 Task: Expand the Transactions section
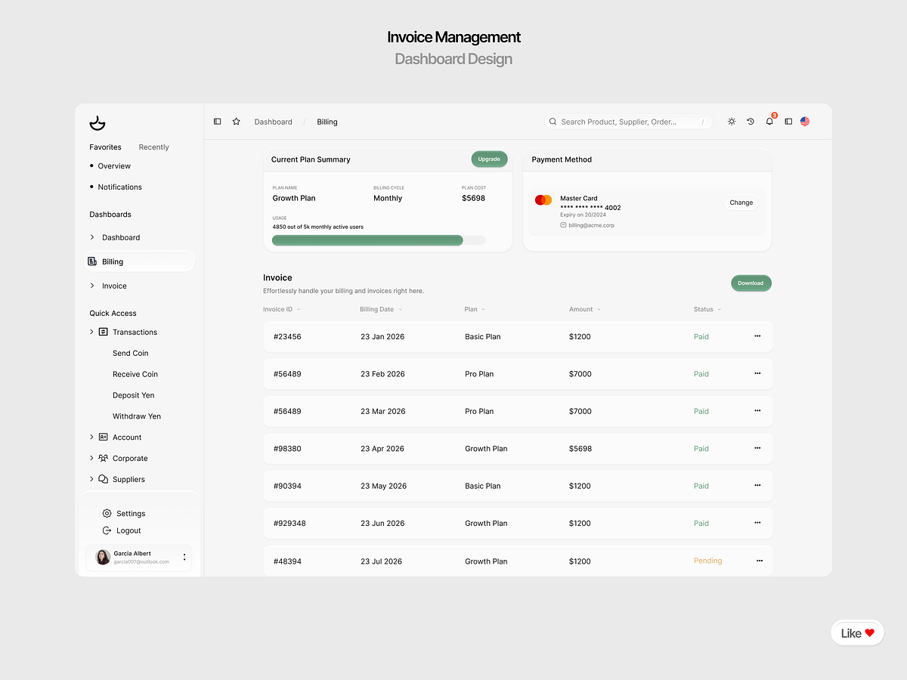pos(91,332)
